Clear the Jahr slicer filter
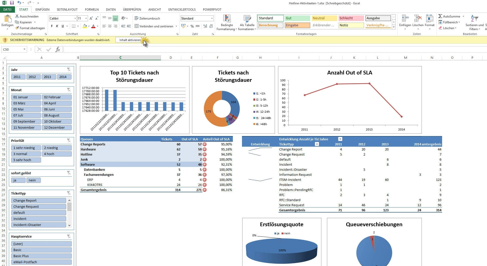The width and height of the screenshot is (487, 266). [x=69, y=70]
